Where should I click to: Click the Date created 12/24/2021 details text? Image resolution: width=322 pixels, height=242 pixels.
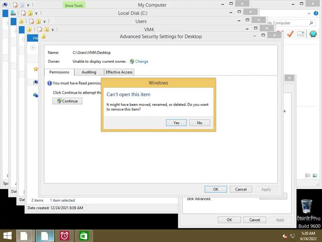(55, 208)
